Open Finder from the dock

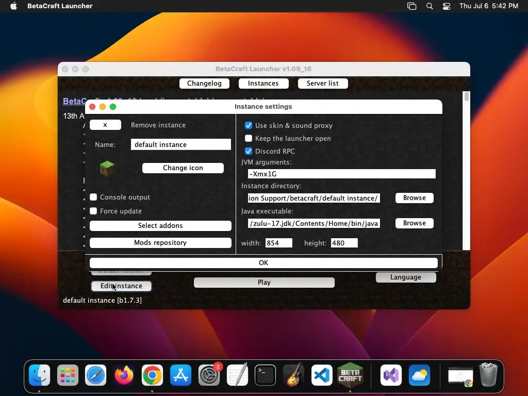click(x=39, y=375)
